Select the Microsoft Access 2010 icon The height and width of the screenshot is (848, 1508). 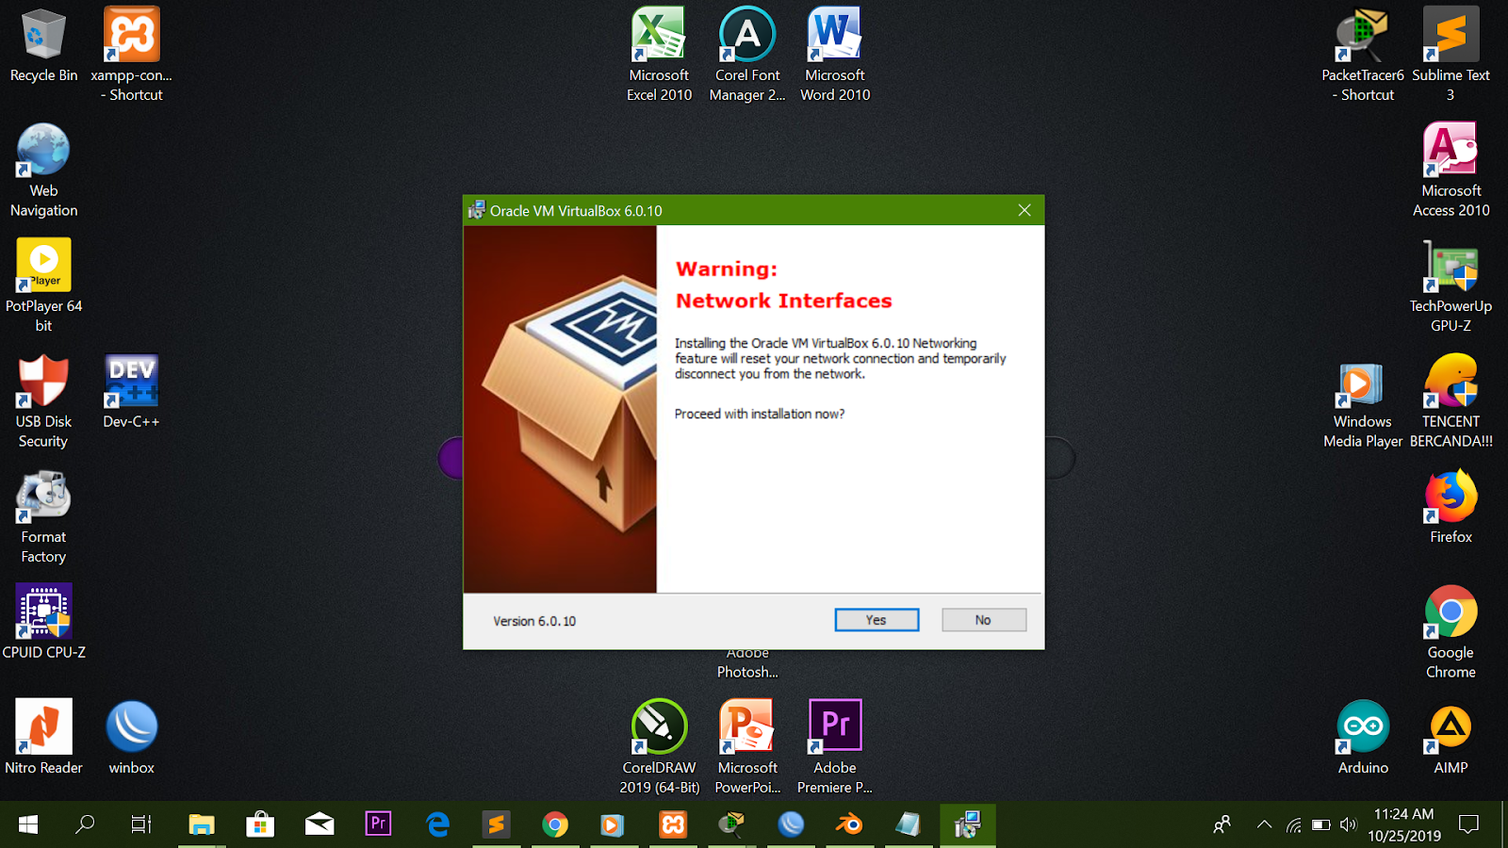tap(1451, 171)
